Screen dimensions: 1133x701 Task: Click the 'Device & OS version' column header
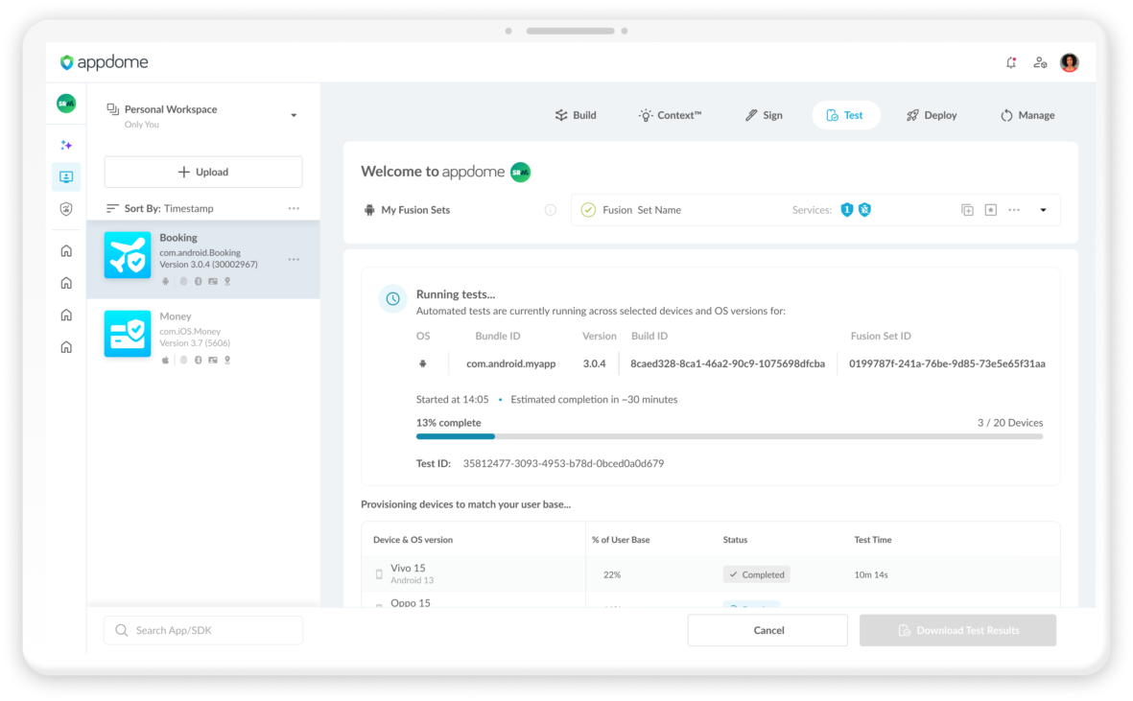(x=413, y=540)
